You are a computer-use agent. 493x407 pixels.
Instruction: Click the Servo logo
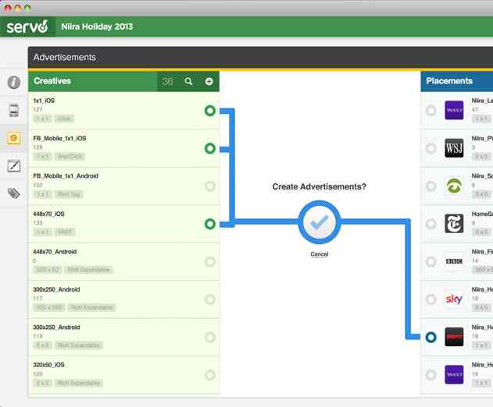[x=27, y=27]
